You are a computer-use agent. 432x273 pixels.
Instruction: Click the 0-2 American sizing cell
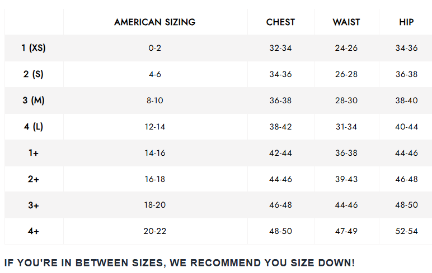[155, 48]
